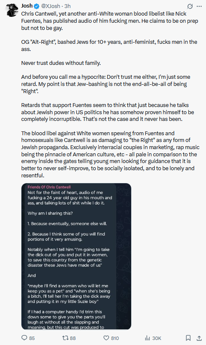Click the 30K views count
The image size is (206, 345).
157,338
